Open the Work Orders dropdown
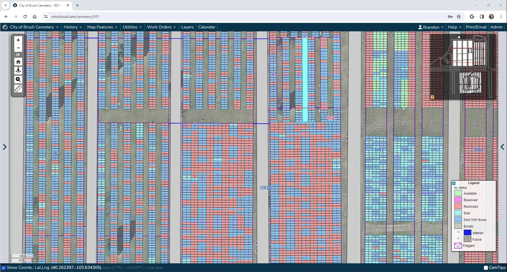Viewport: 507px width, 272px height. [x=161, y=27]
